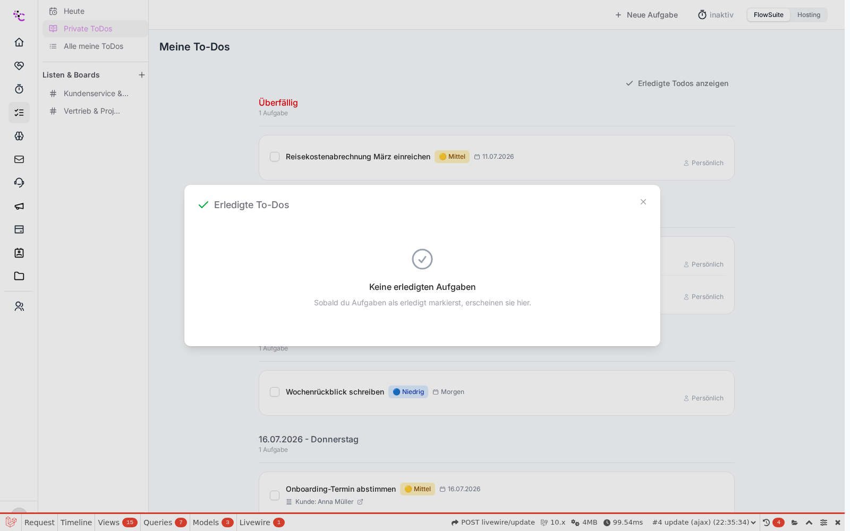
Task: Open the time tracking stopwatch sidebar icon
Action: (x=19, y=89)
